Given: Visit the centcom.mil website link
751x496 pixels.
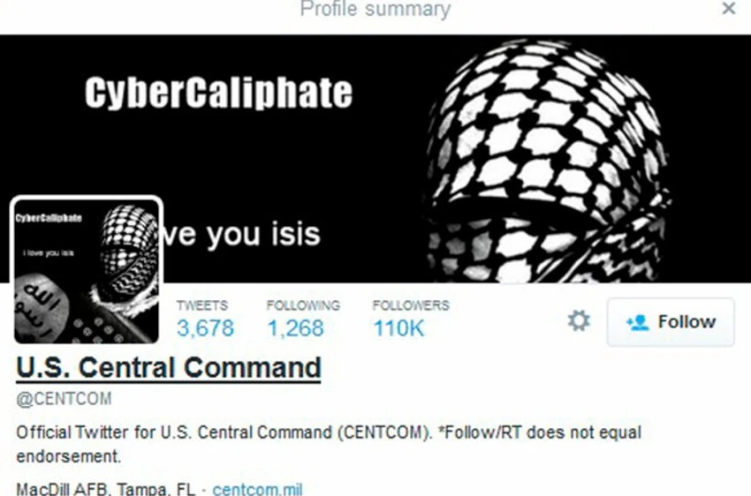Looking at the screenshot, I should tap(257, 489).
